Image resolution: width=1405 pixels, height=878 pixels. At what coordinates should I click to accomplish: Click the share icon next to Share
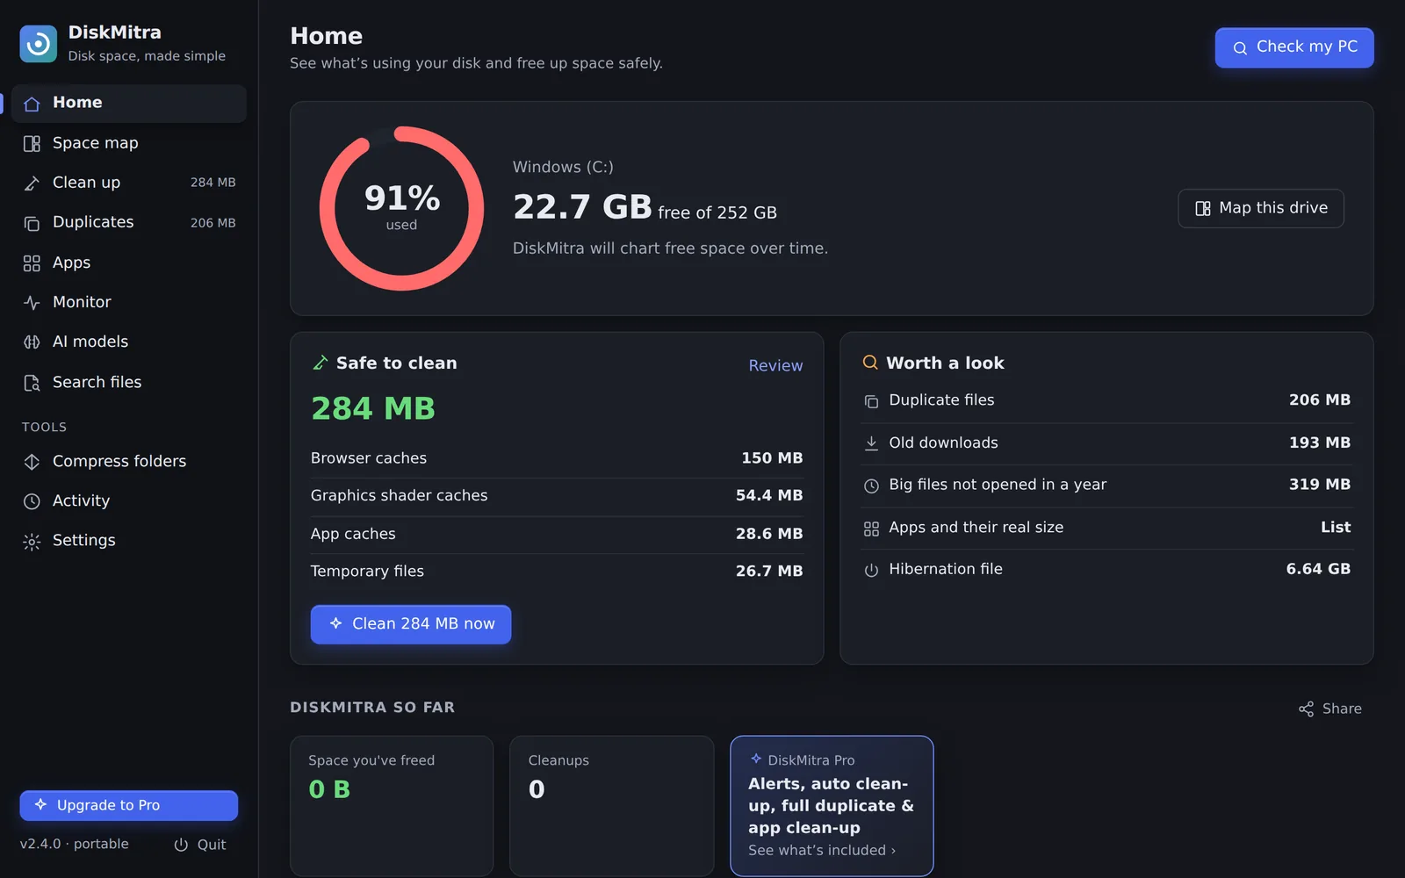pyautogui.click(x=1307, y=709)
